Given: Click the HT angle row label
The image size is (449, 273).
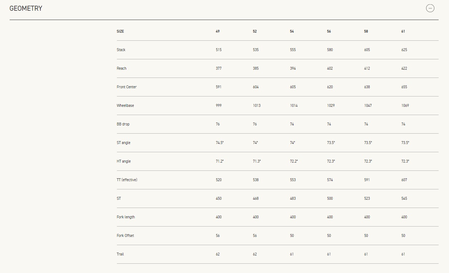Looking at the screenshot, I should click(124, 162).
